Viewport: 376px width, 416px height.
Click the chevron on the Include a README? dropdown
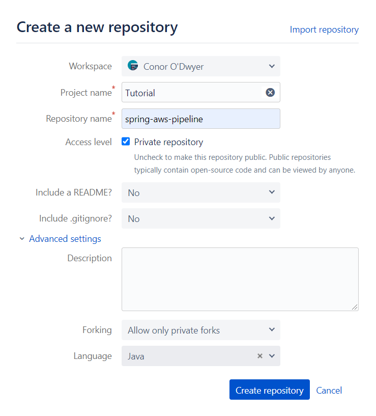pyautogui.click(x=272, y=192)
